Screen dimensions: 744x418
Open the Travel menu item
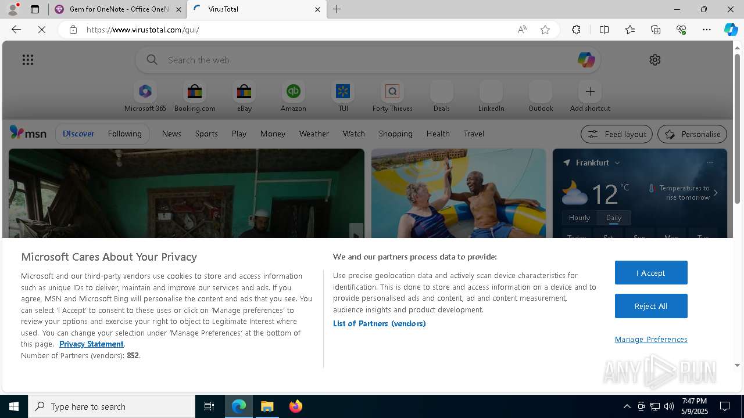tap(474, 134)
